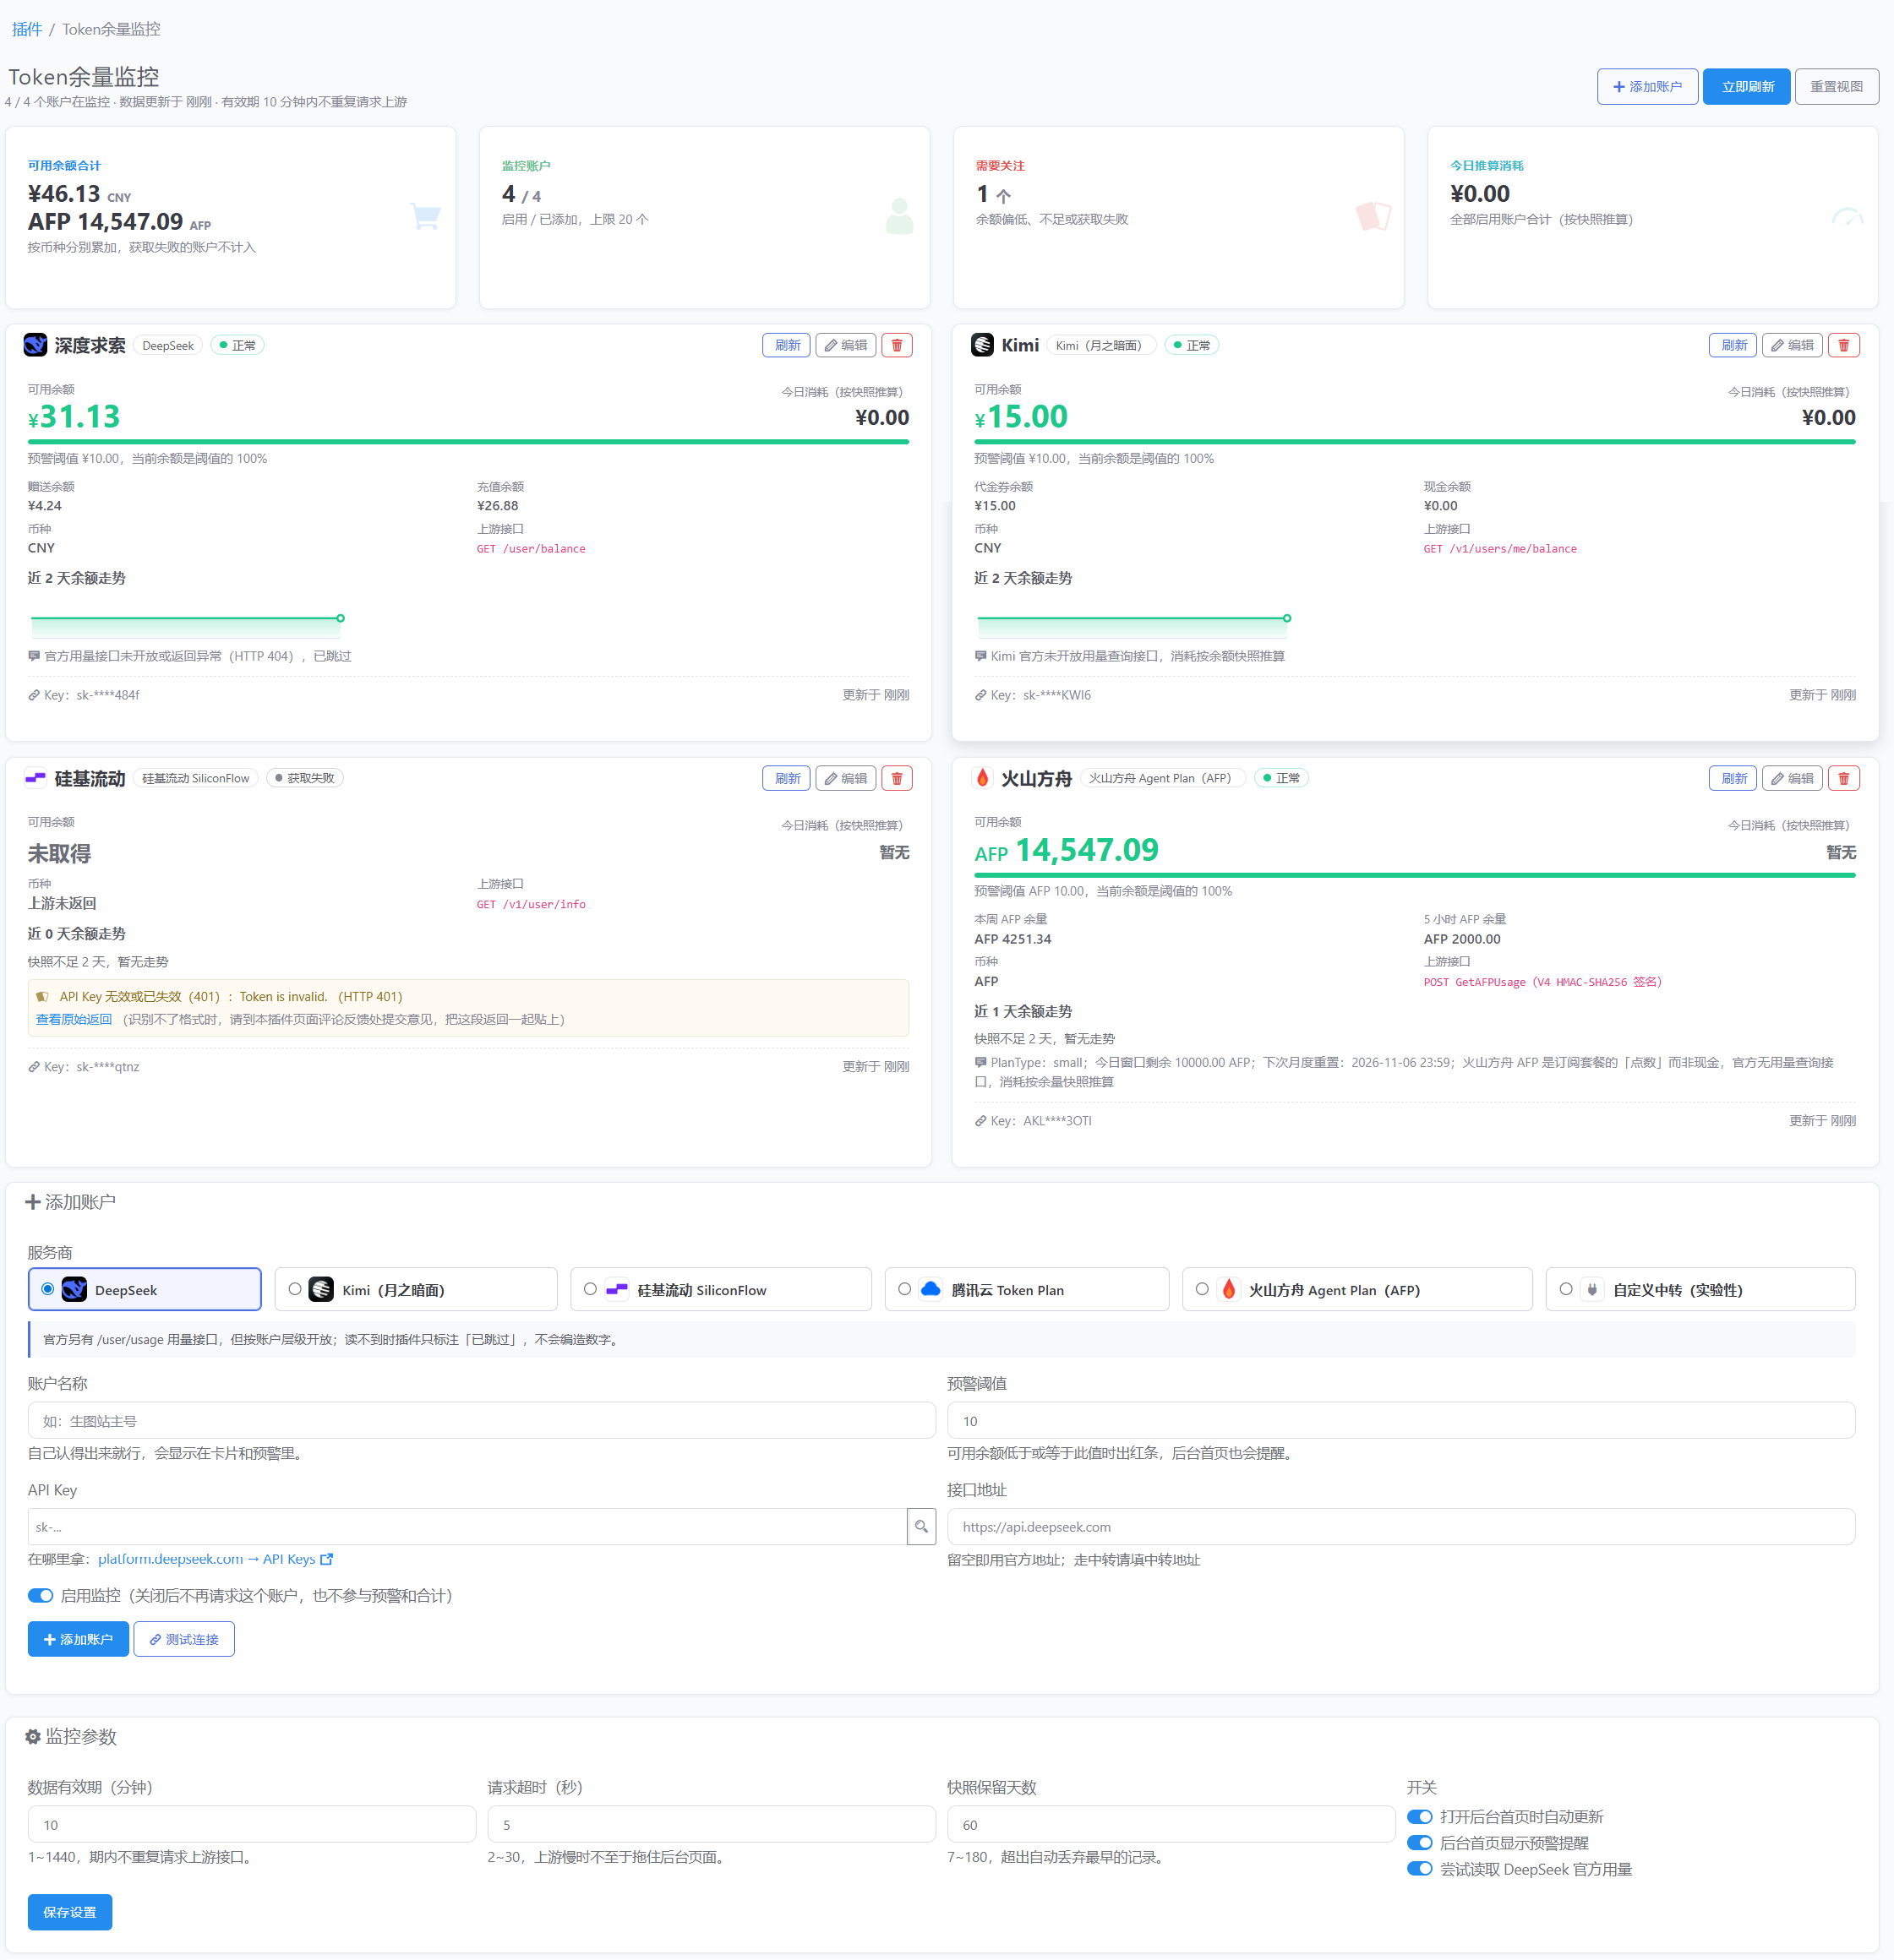The width and height of the screenshot is (1894, 1960).
Task: Click the magnifier icon beside API Key field
Action: (921, 1526)
